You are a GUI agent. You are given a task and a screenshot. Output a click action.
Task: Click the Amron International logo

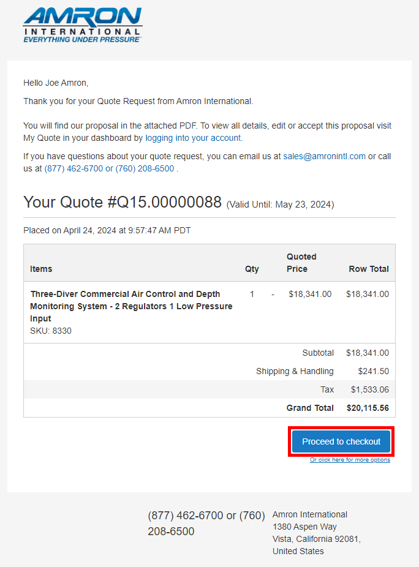click(83, 25)
